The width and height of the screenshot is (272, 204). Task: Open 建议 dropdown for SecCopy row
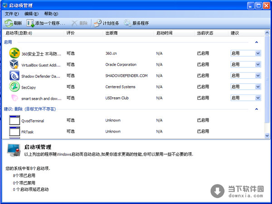[x=258, y=87]
